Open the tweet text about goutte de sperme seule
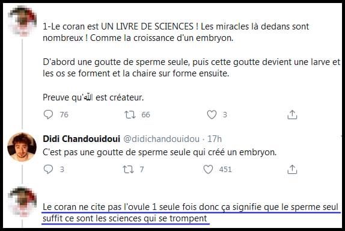The height and width of the screenshot is (231, 345). click(x=159, y=152)
